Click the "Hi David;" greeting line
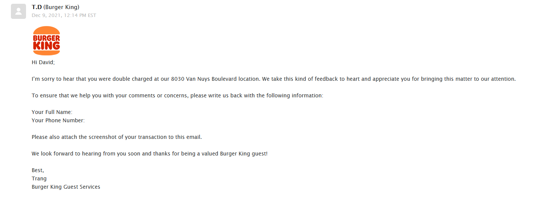548x200 pixels. tap(43, 62)
